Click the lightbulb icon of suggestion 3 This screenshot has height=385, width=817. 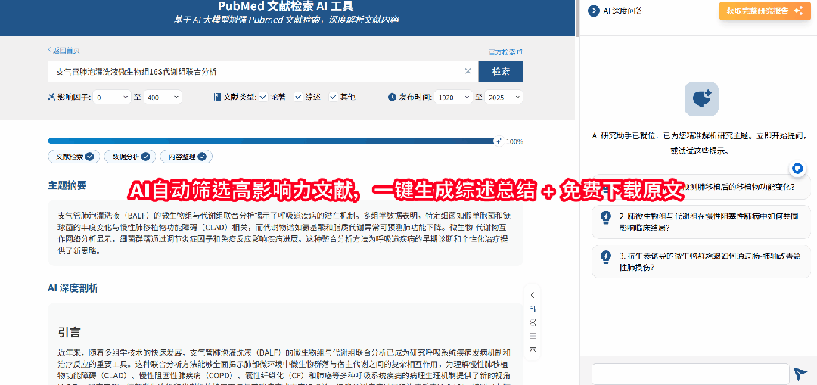pos(605,256)
